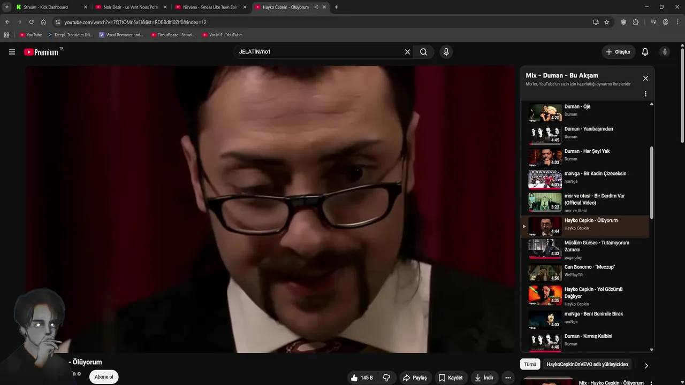Play Duman - Her Şeyi Yak

[x=585, y=158]
